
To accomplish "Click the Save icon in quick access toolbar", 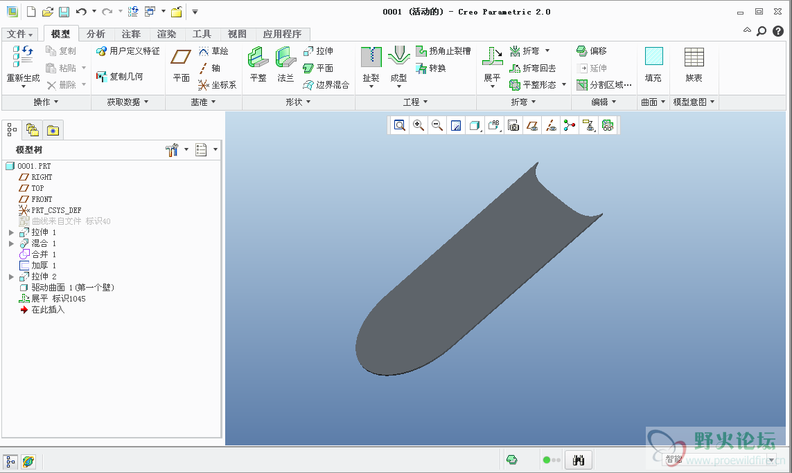I will 64,12.
